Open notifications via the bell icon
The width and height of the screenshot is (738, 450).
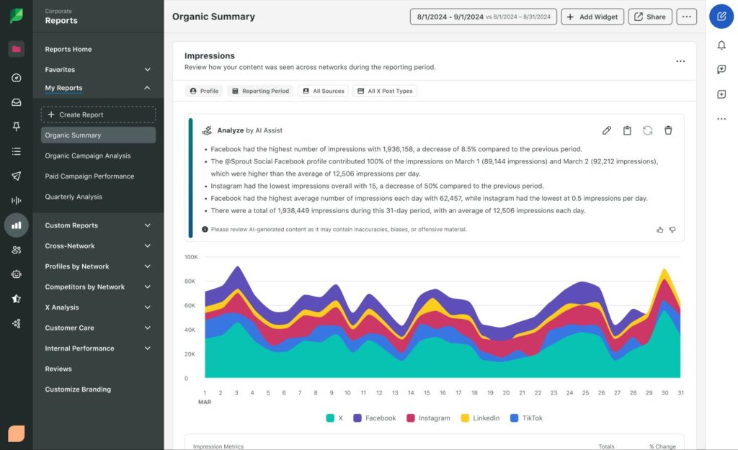(721, 45)
